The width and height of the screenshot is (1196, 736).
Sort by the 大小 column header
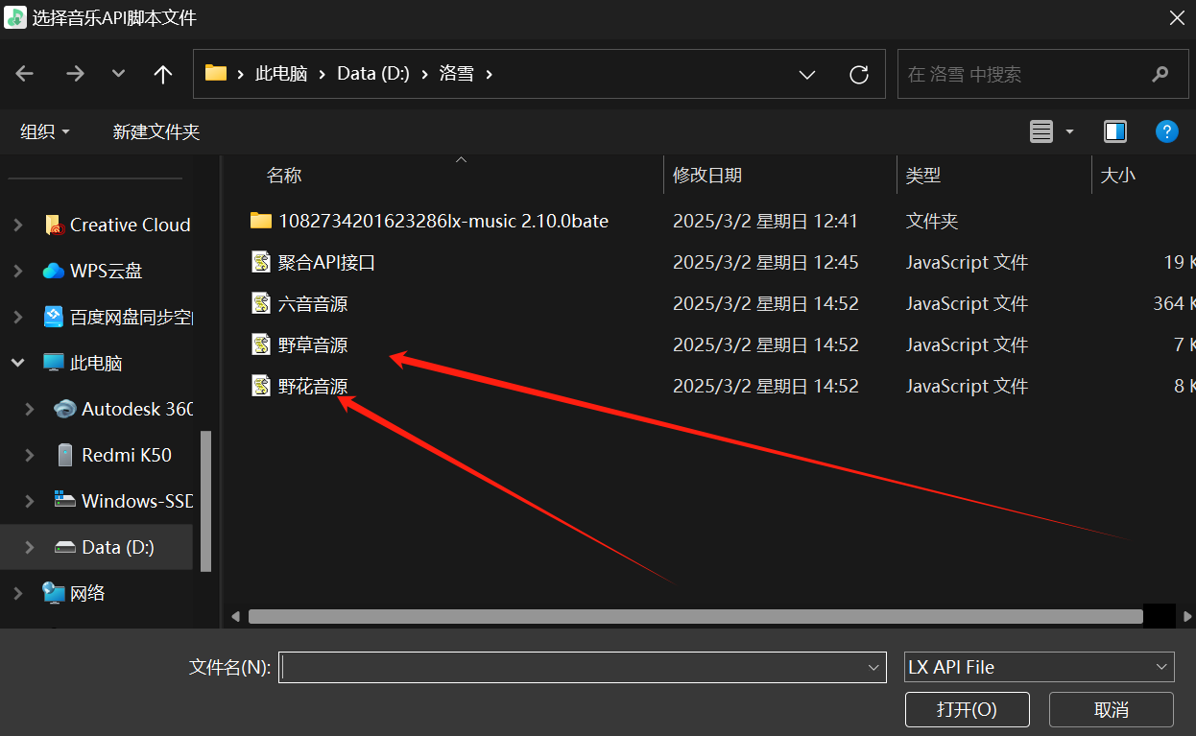click(1117, 176)
